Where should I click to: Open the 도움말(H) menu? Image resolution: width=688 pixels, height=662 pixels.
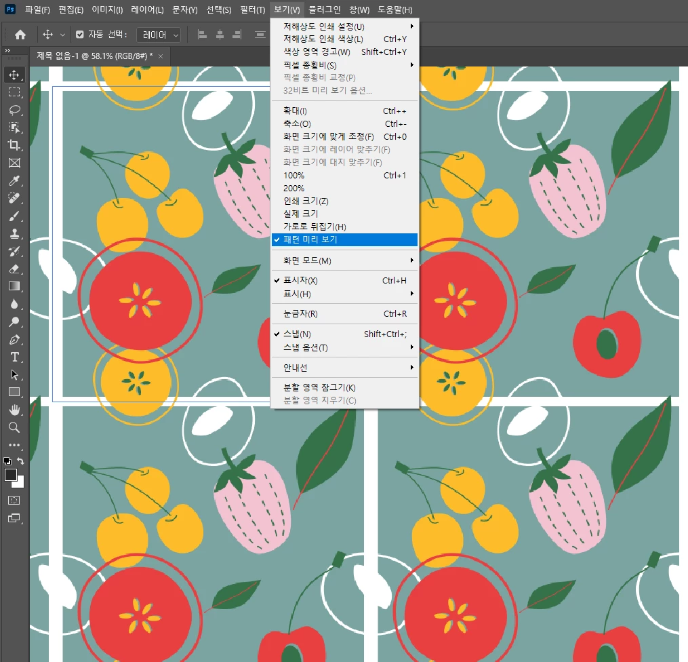tap(395, 9)
